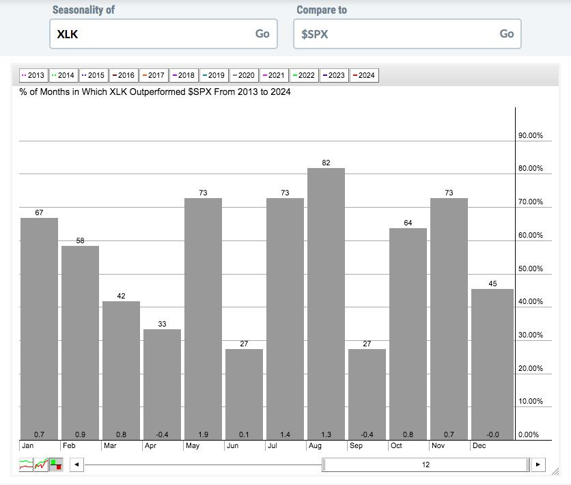571x485 pixels.
Task: Click the October bar labeled 64
Action: tap(408, 334)
